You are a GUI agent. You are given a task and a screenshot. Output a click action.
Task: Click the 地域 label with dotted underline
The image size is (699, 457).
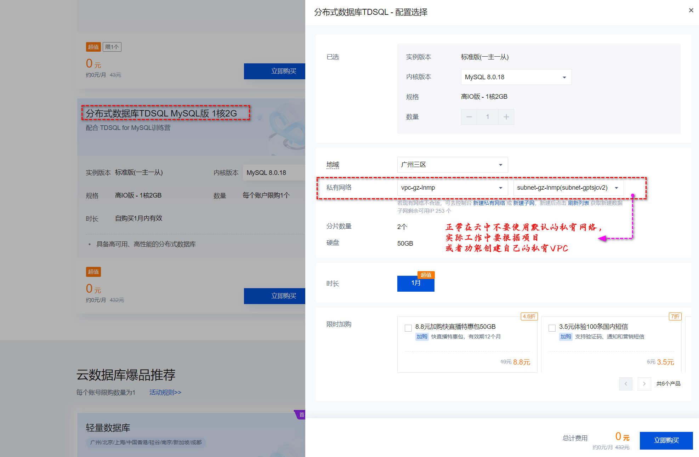(x=333, y=165)
